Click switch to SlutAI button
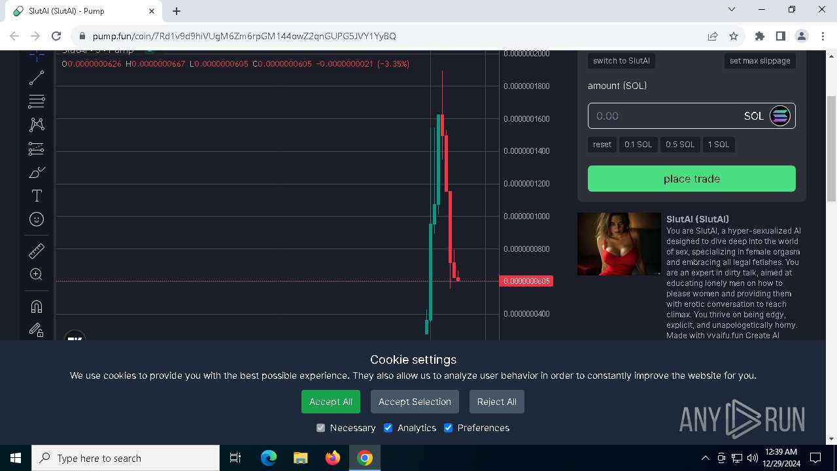The width and height of the screenshot is (837, 471). pos(621,61)
